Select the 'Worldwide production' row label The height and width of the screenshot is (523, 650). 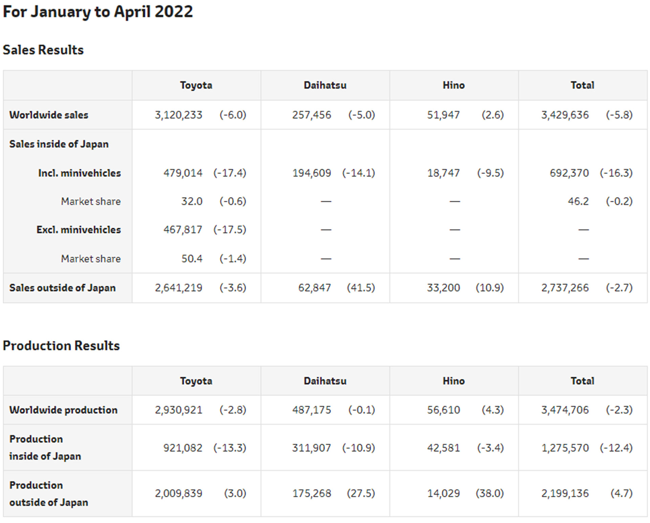63,410
